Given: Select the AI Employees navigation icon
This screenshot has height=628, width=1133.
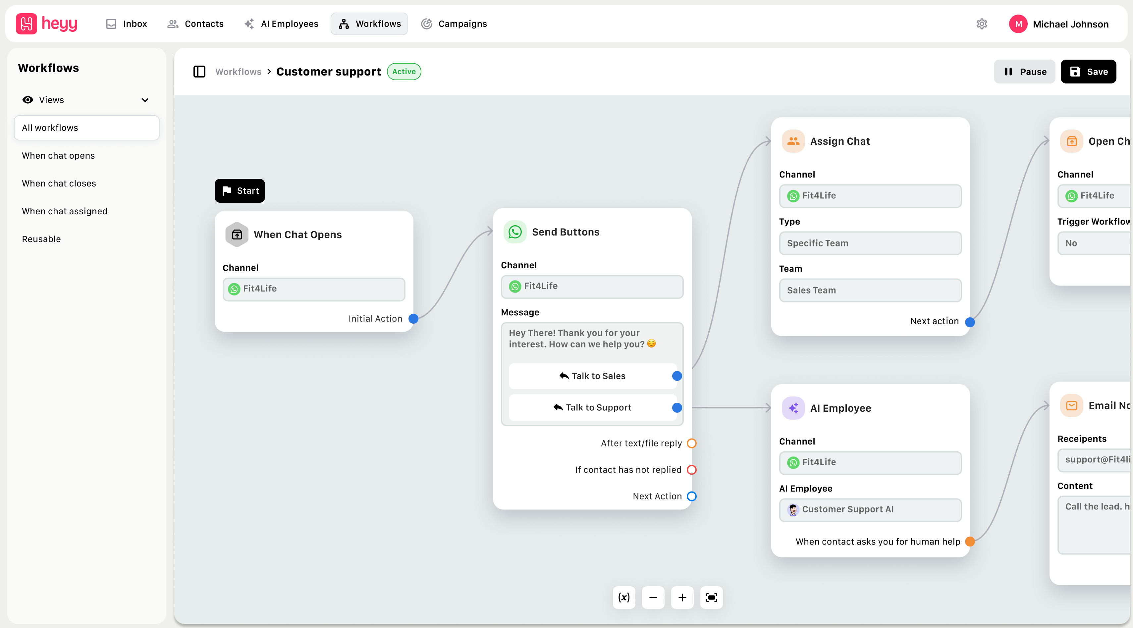Looking at the screenshot, I should click(249, 24).
